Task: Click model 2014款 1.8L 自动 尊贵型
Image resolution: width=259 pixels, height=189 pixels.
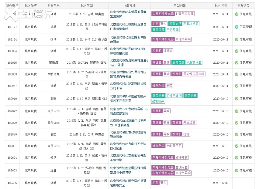Action: 87,134
